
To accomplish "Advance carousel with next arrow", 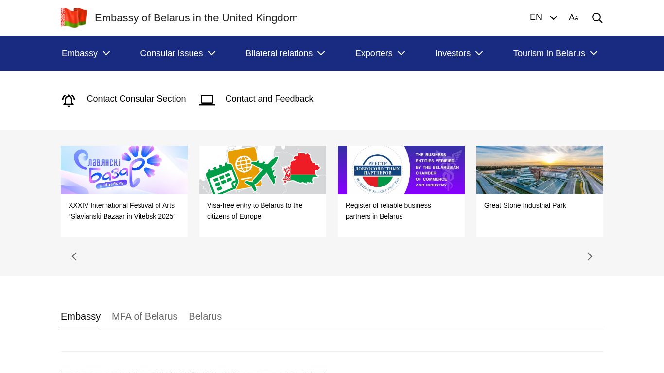I will pos(590,256).
